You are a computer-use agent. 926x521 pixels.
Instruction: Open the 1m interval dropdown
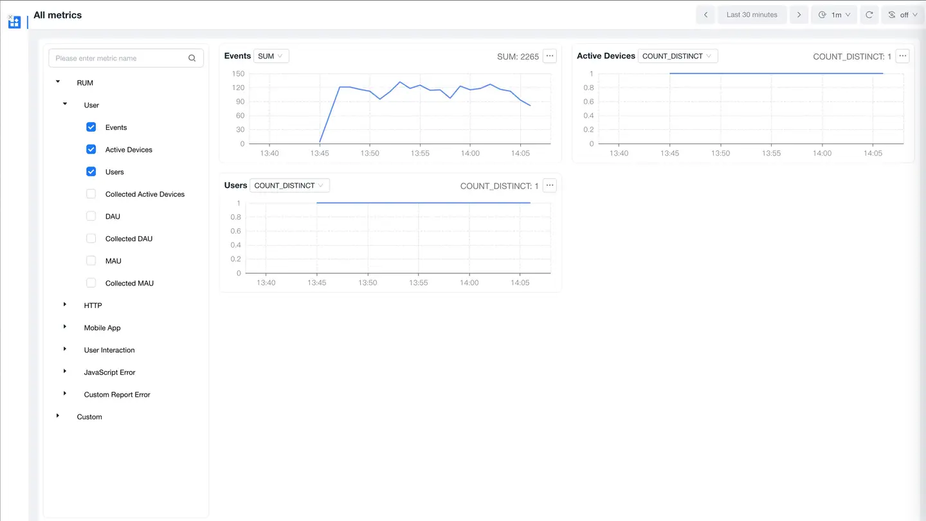click(x=835, y=15)
